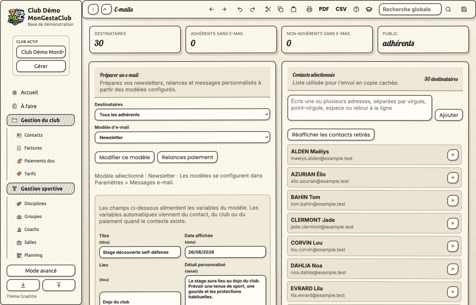Remove CORVIN Lou from the recipients

pyautogui.click(x=453, y=246)
